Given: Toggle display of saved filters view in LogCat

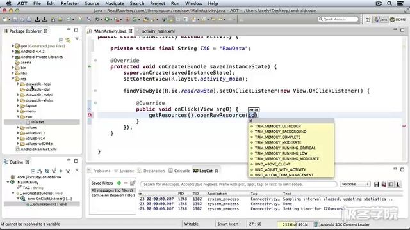Looking at the screenshot, I should point(391,185).
